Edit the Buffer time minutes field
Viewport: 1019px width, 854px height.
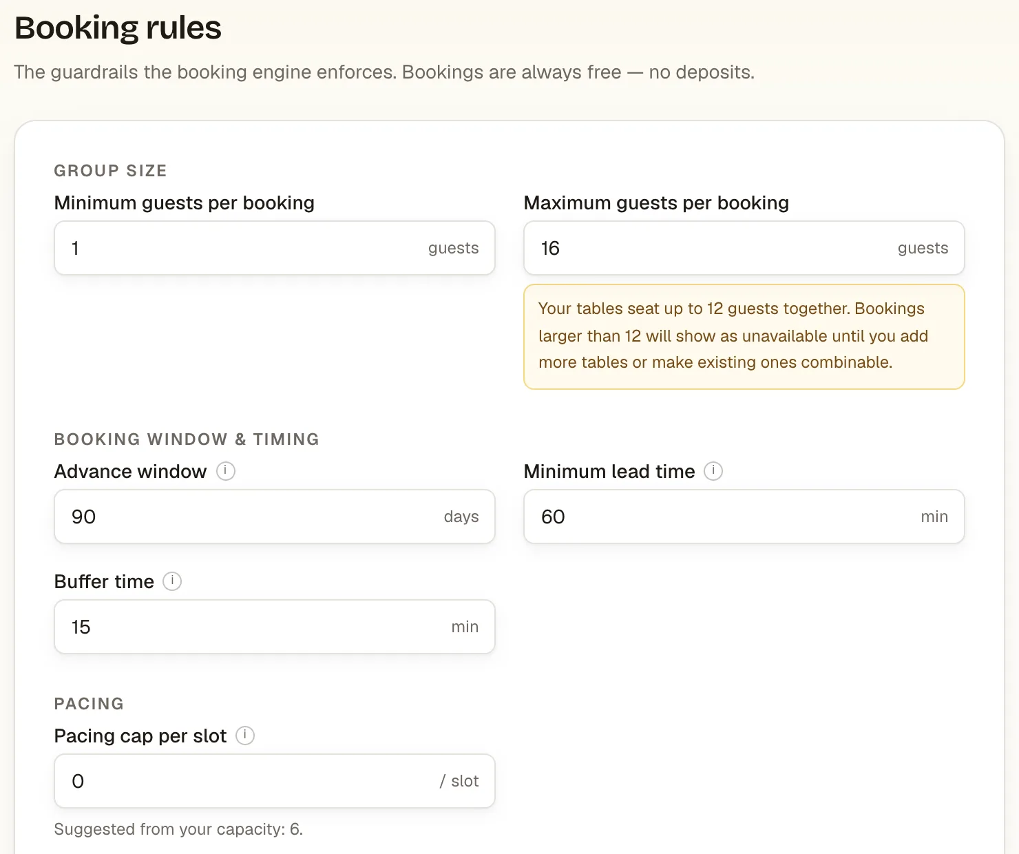point(275,627)
